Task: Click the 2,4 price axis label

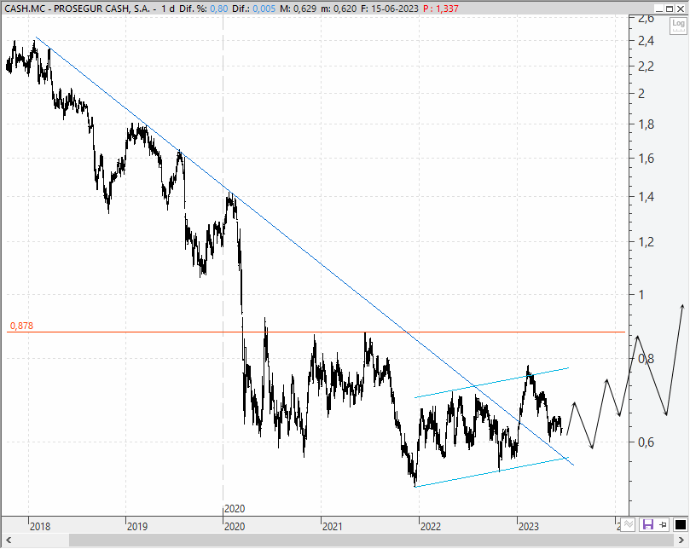Action: (x=646, y=41)
